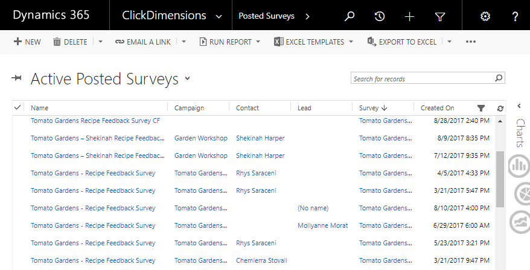This screenshot has width=530, height=270.
Task: Click the DELETE command
Action: [x=70, y=42]
